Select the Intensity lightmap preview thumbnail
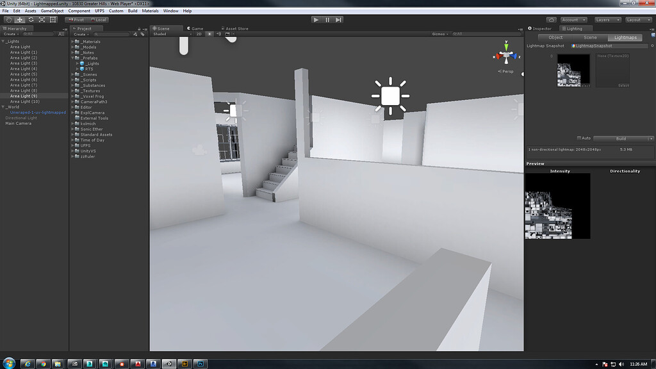The height and width of the screenshot is (369, 656). [x=557, y=205]
